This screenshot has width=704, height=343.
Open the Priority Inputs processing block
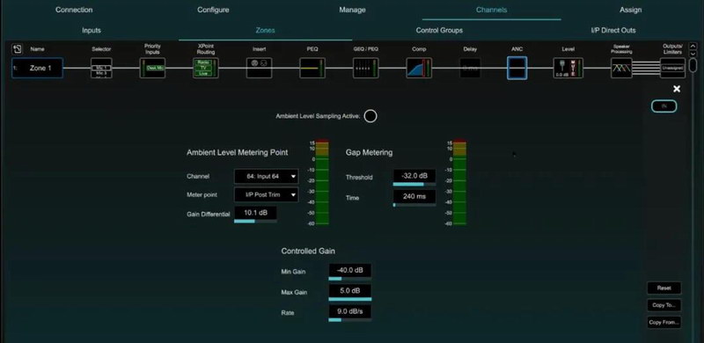pyautogui.click(x=152, y=68)
